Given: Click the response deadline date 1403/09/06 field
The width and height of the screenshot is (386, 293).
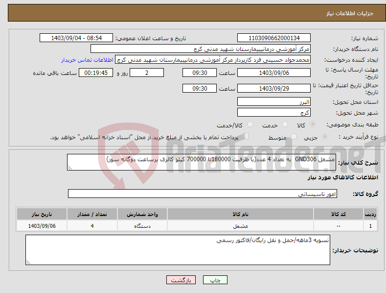Looking at the screenshot, I should click(274, 73).
